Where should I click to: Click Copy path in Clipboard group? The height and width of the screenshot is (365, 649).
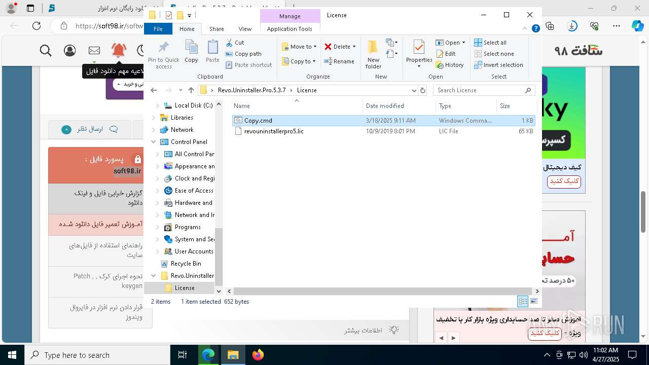click(x=243, y=54)
